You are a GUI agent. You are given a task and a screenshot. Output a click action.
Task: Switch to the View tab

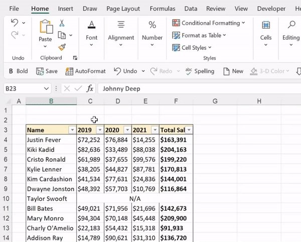(241, 9)
